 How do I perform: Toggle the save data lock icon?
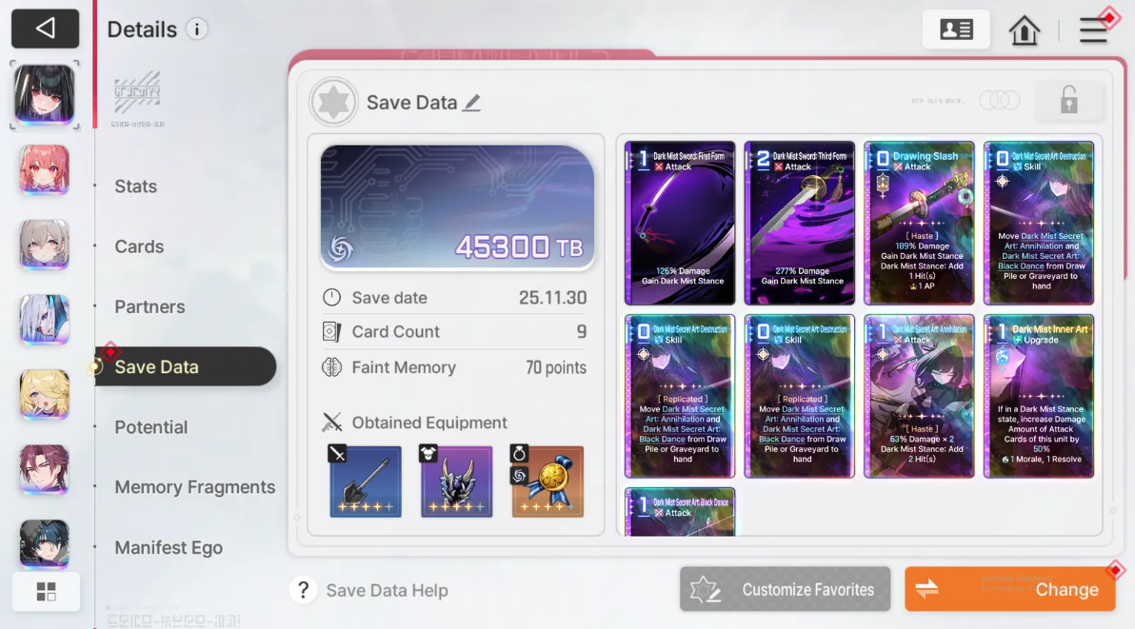tap(1069, 101)
